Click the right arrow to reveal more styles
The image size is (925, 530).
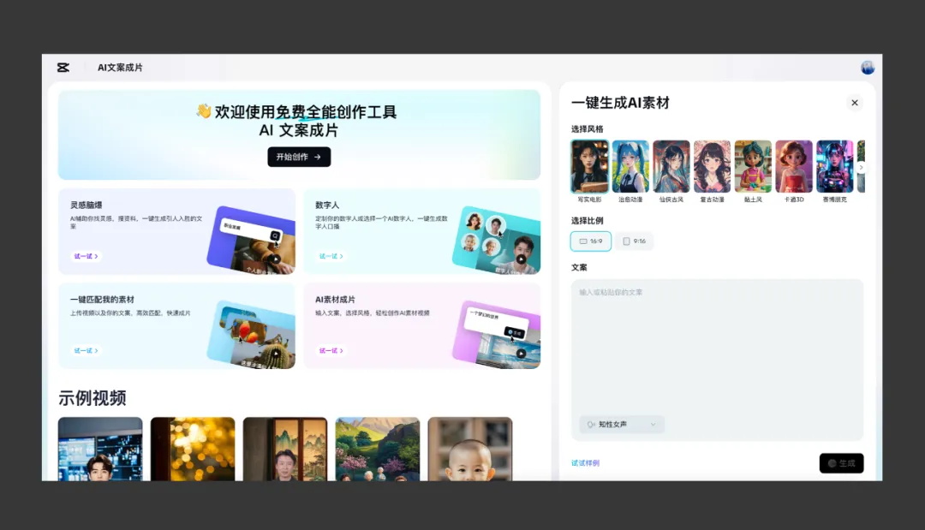point(862,167)
